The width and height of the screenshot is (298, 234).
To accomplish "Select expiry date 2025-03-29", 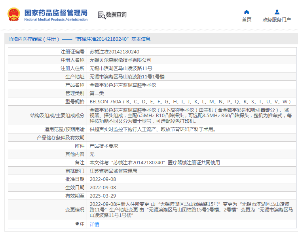I will tap(103, 196).
